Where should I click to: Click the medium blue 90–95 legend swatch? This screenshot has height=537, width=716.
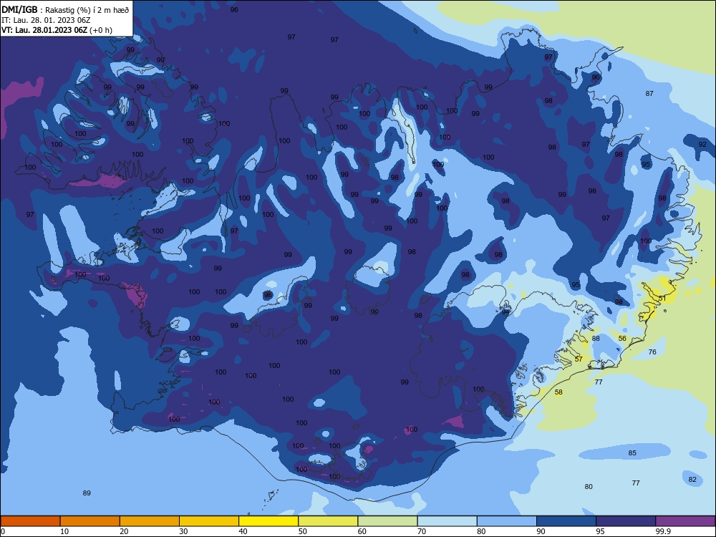click(x=566, y=521)
